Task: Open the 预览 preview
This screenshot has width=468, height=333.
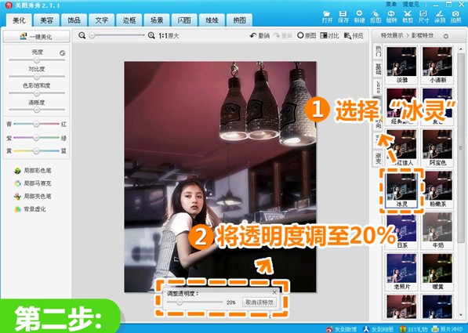Action: click(354, 36)
